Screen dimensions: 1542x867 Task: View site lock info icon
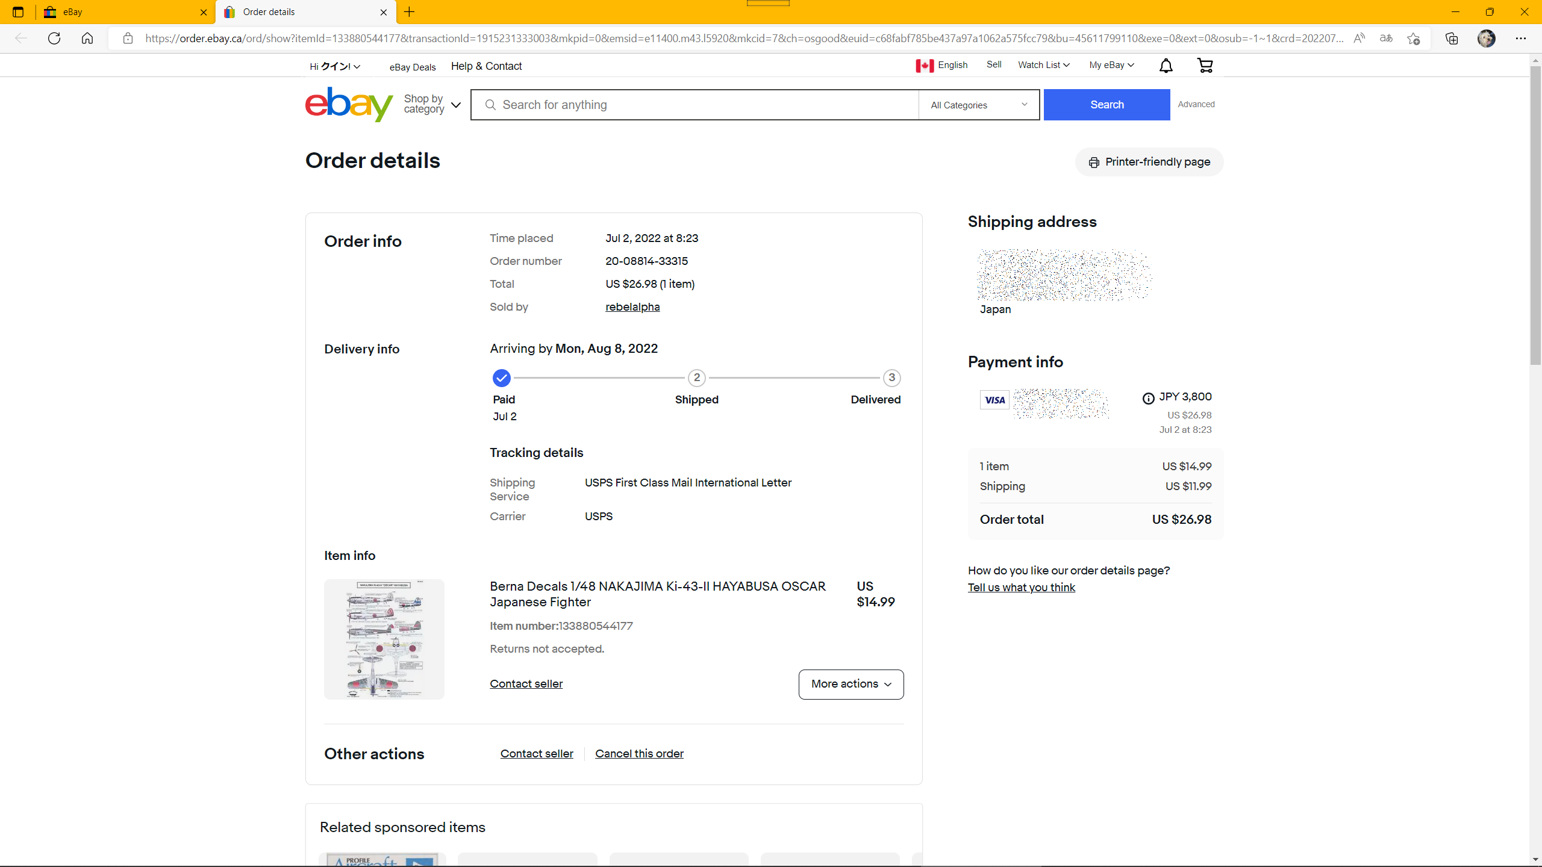(128, 39)
